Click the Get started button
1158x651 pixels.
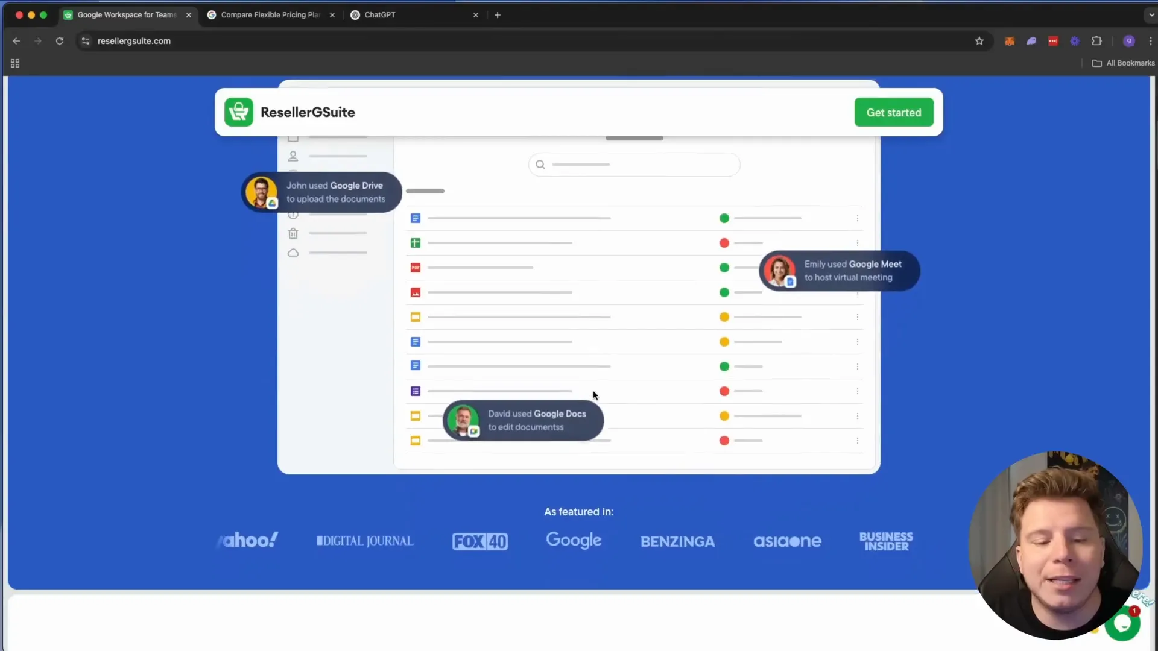pos(894,112)
